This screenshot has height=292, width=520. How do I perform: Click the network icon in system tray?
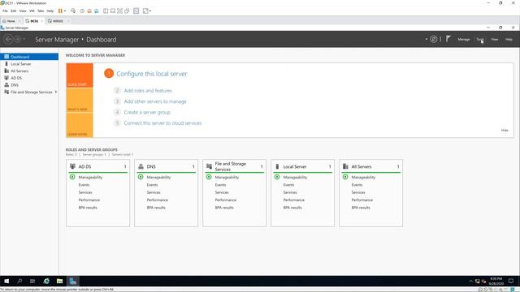point(478,281)
